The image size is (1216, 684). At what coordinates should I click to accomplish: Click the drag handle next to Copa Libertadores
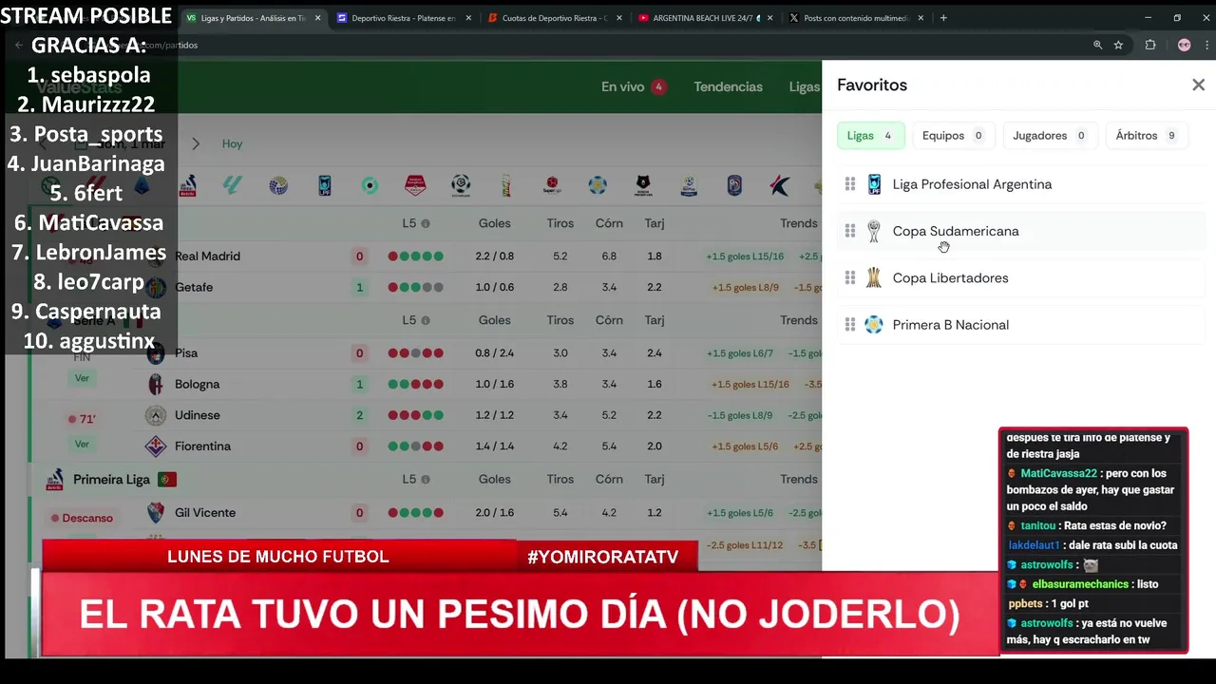(850, 278)
